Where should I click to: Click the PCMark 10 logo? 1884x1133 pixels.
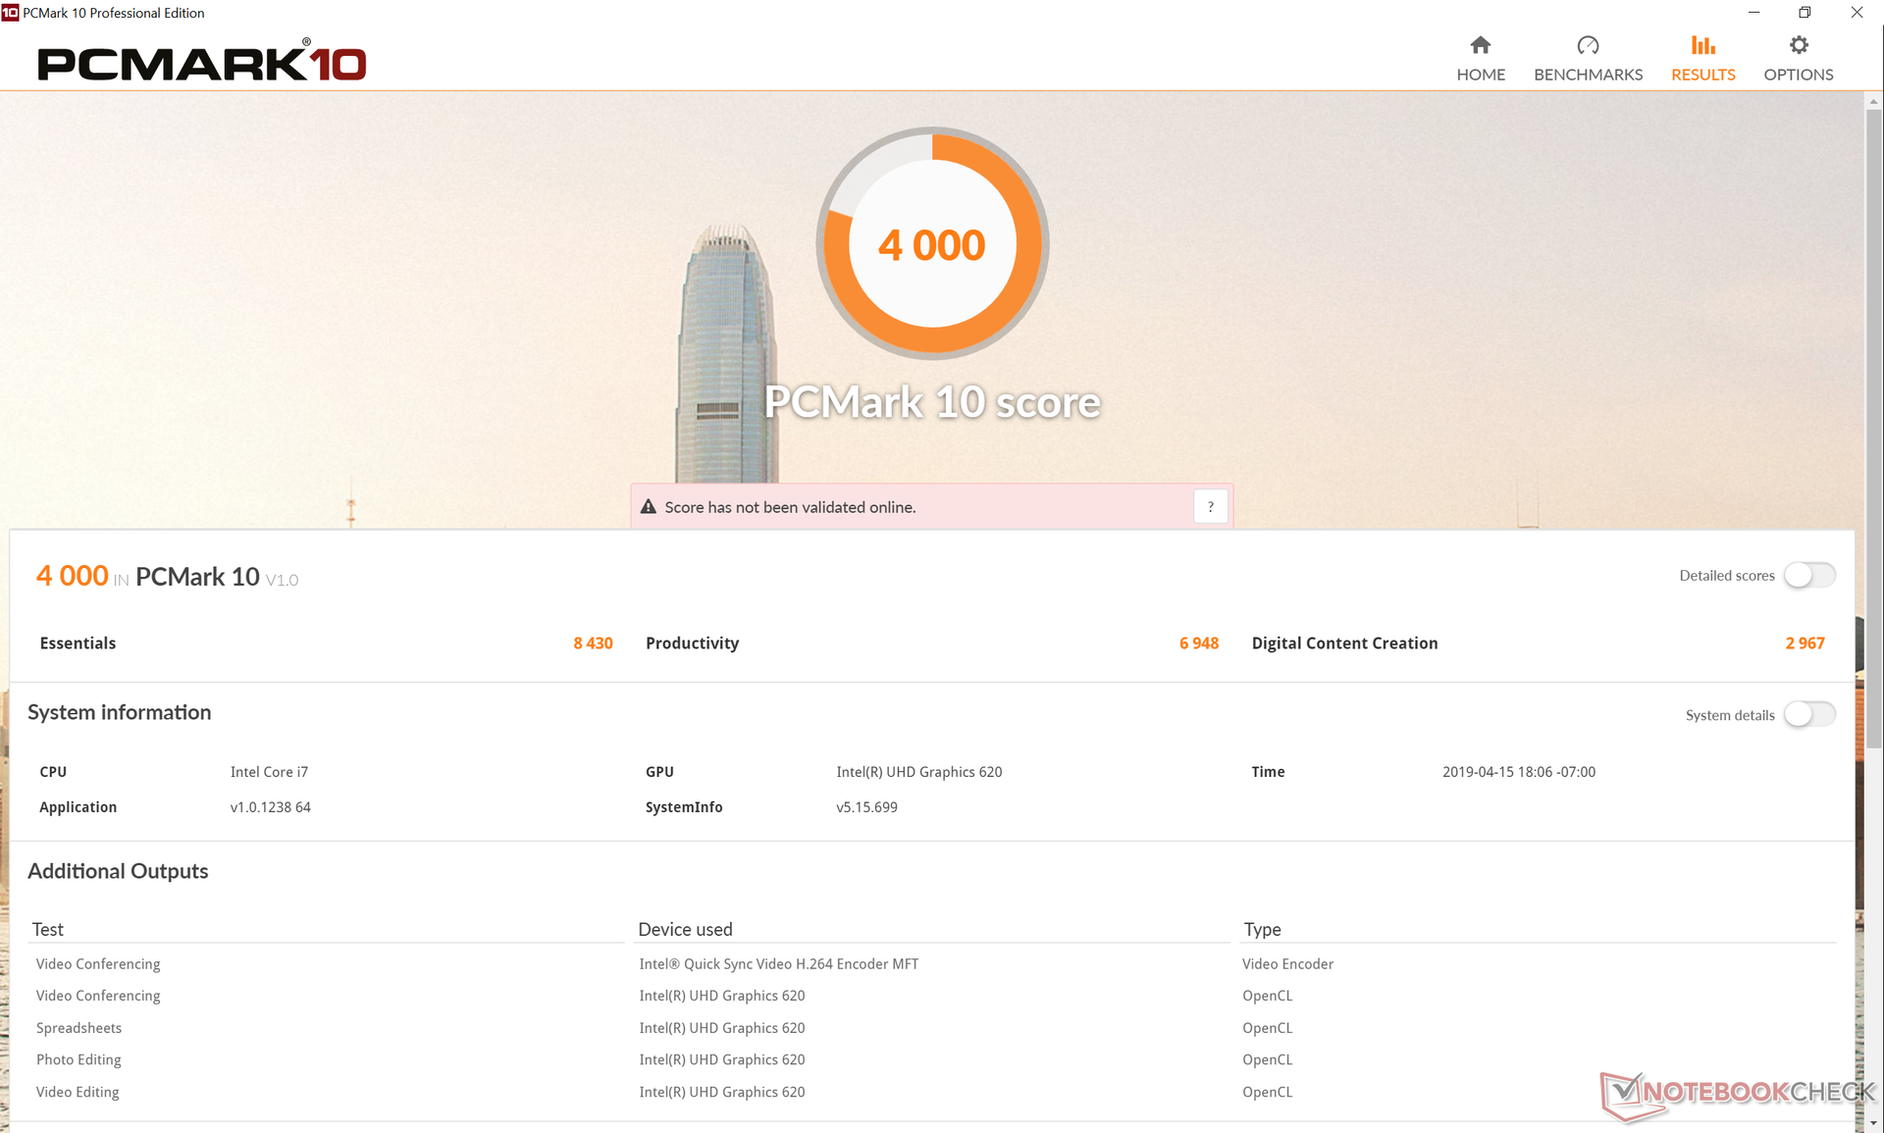[202, 63]
